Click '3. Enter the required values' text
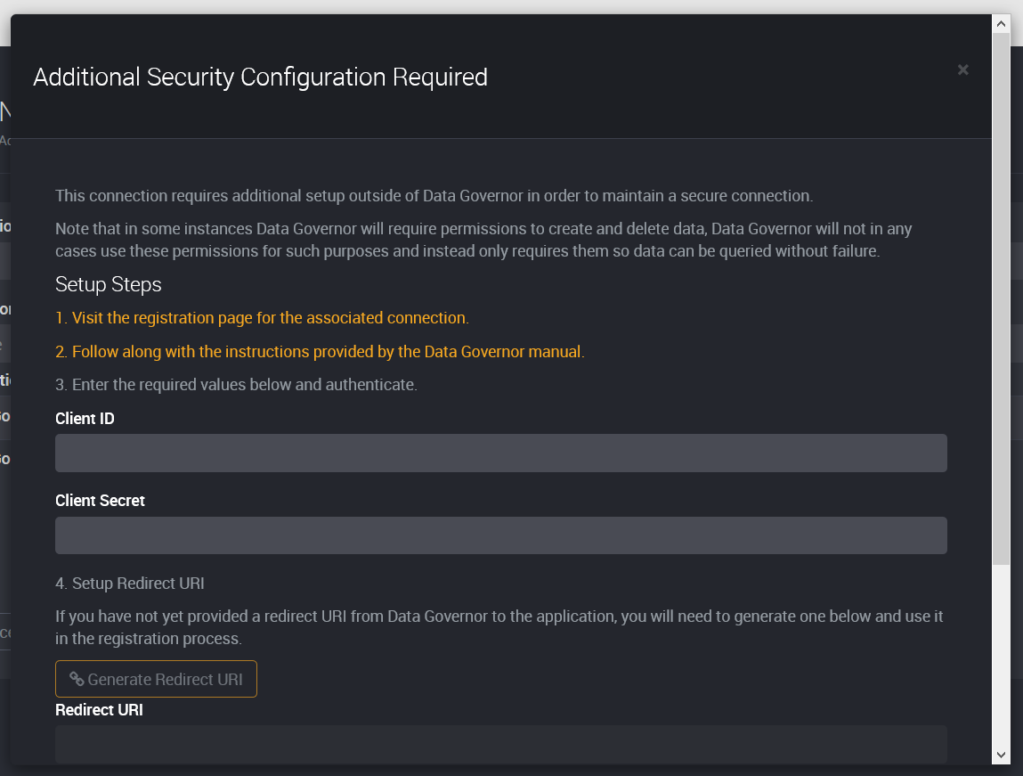The width and height of the screenshot is (1023, 776). pyautogui.click(x=236, y=385)
